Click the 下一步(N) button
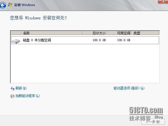This screenshot has width=168, height=126. pyautogui.click(x=153, y=122)
